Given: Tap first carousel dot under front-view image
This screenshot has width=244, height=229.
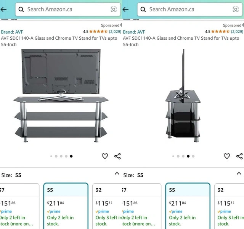Looking at the screenshot, I should coord(51,156).
